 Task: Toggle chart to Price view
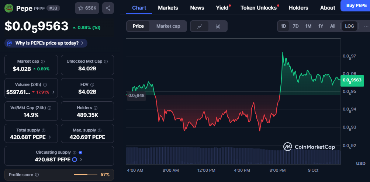[138, 26]
